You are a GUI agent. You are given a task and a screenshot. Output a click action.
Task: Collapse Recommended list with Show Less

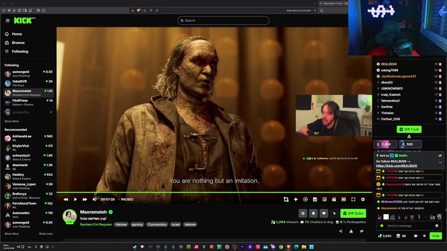click(x=46, y=234)
